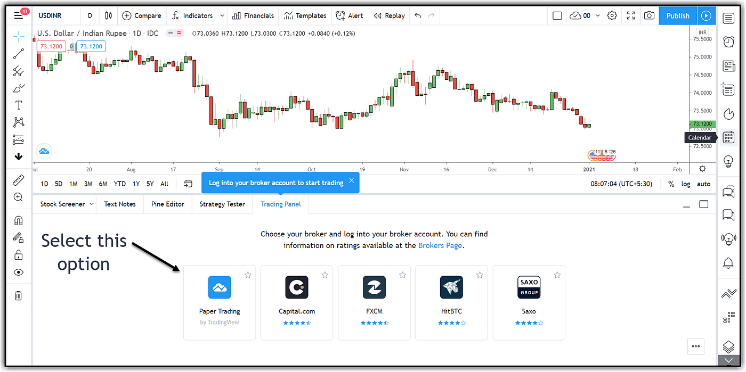Open the watchlist panel icon
This screenshot has width=746, height=372.
pos(728,19)
